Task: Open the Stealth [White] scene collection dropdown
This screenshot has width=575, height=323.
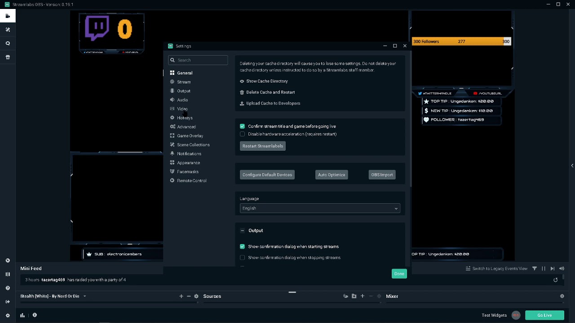Action: 53,296
